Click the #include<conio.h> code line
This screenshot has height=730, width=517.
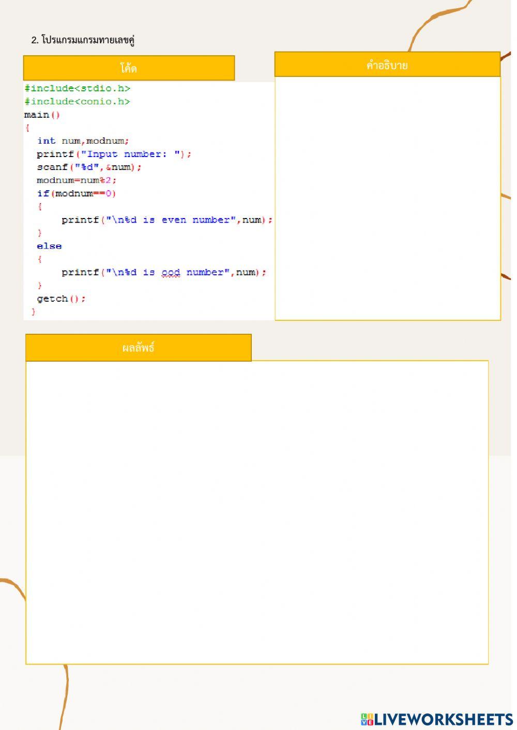coord(78,102)
